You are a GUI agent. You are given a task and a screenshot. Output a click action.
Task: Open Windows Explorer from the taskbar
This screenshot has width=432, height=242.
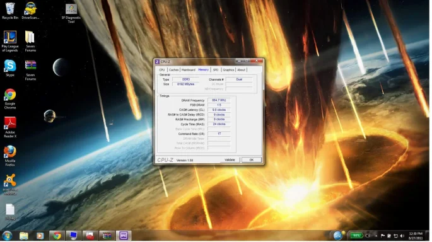pyautogui.click(x=24, y=236)
